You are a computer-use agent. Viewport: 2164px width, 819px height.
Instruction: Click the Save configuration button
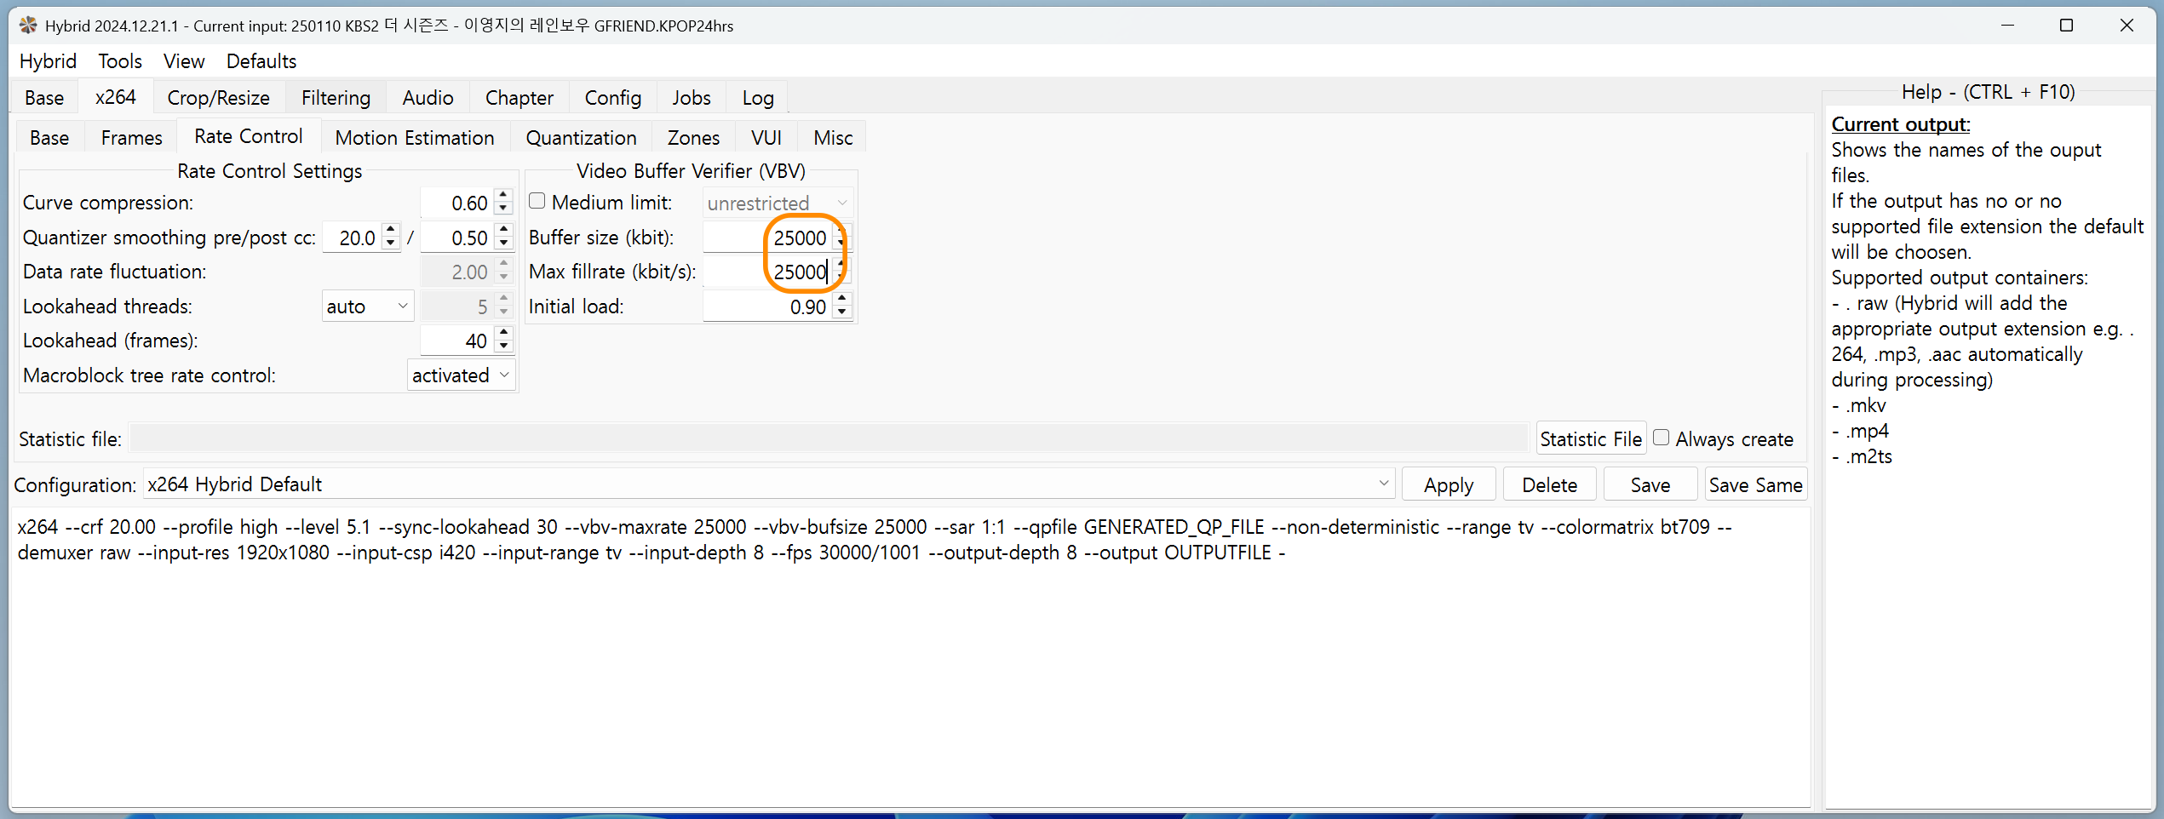point(1650,485)
